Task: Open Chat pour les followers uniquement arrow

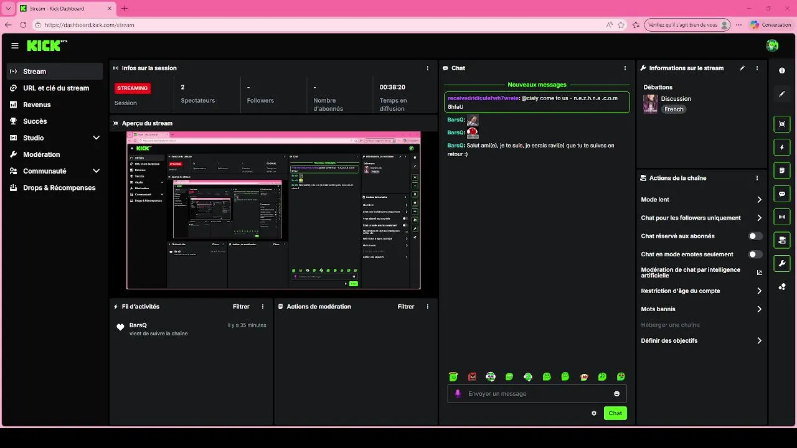Action: [759, 218]
